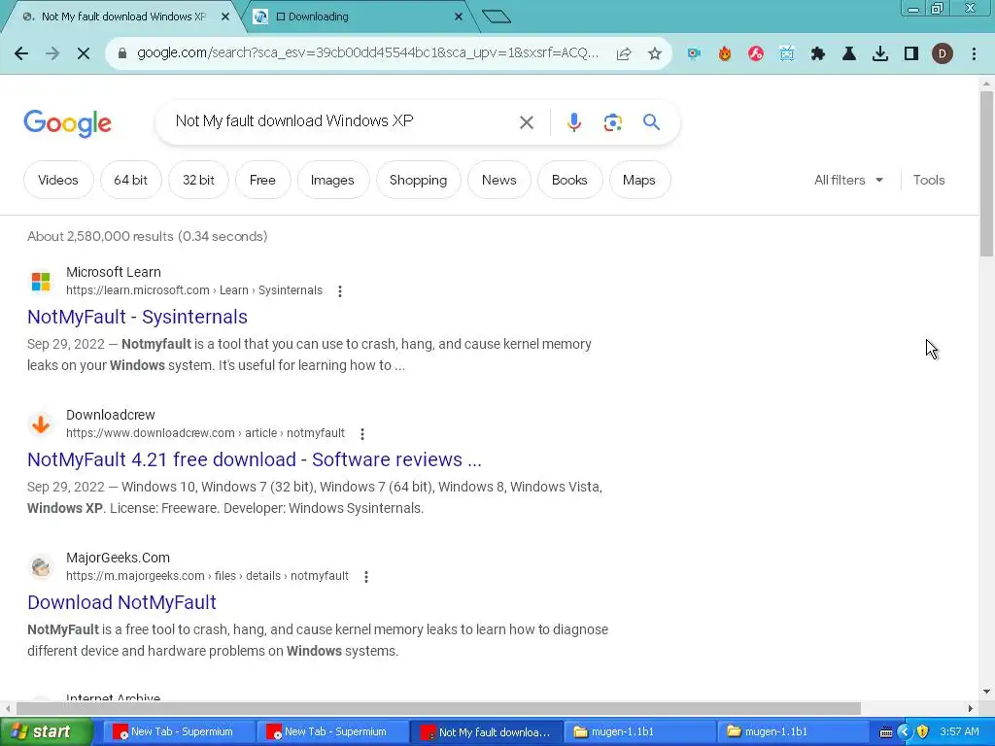The height and width of the screenshot is (746, 995).
Task: Apply the 64 bit filter chip
Action: click(131, 180)
